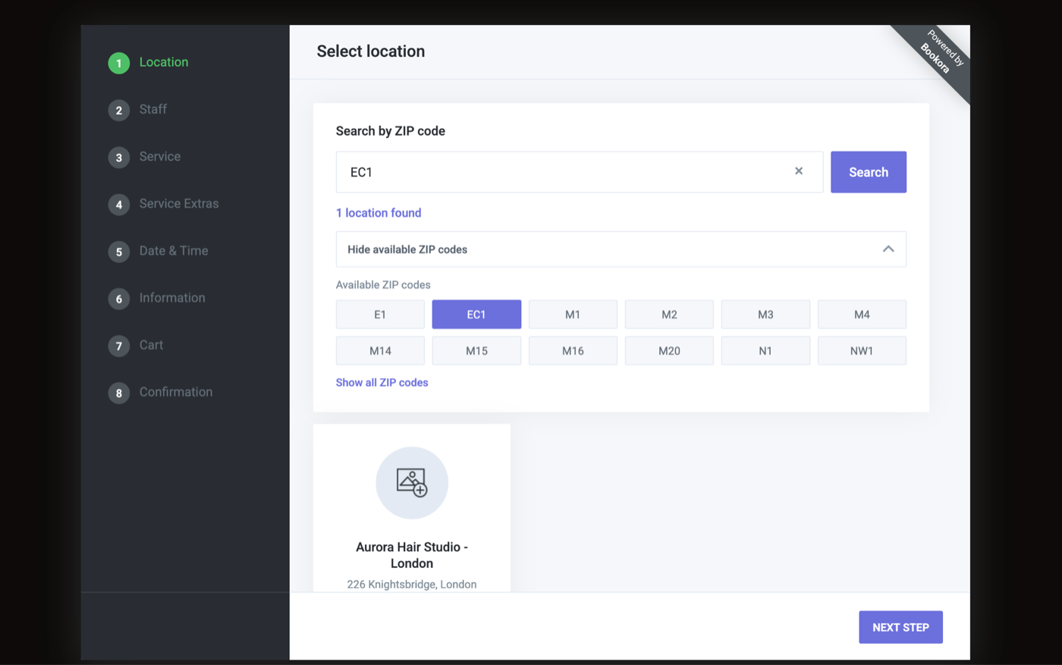The image size is (1062, 665).
Task: Click the Available ZIP codes label
Action: [383, 285]
